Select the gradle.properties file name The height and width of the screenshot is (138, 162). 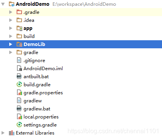[43, 93]
